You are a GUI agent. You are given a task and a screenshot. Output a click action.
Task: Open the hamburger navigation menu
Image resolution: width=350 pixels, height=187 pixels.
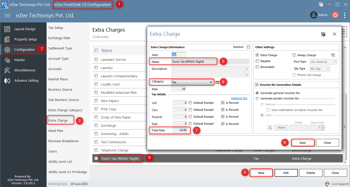click(x=7, y=15)
